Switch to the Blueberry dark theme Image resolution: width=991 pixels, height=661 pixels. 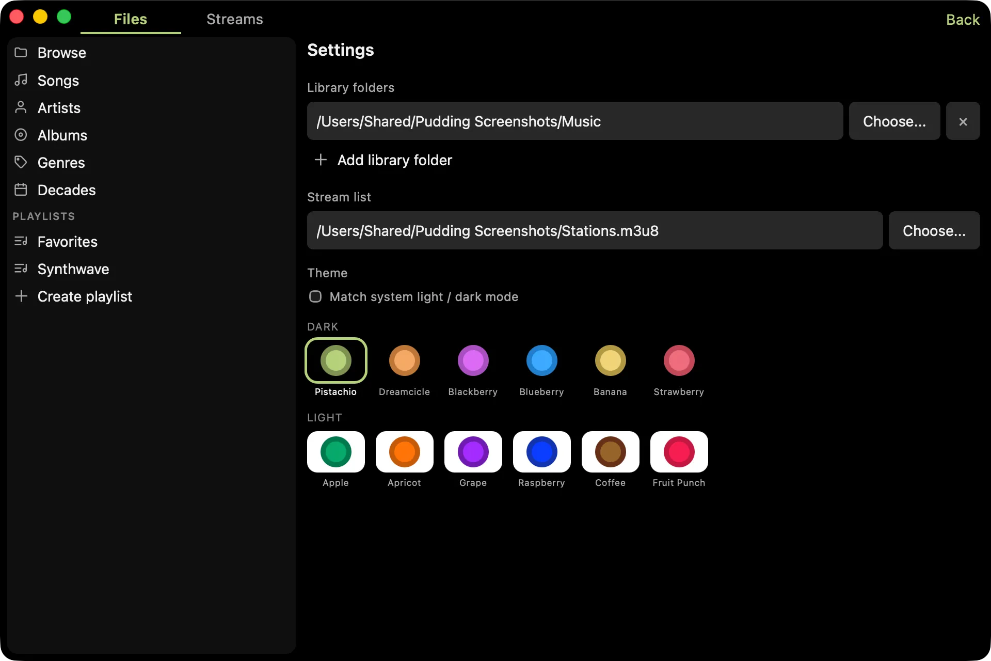point(542,360)
